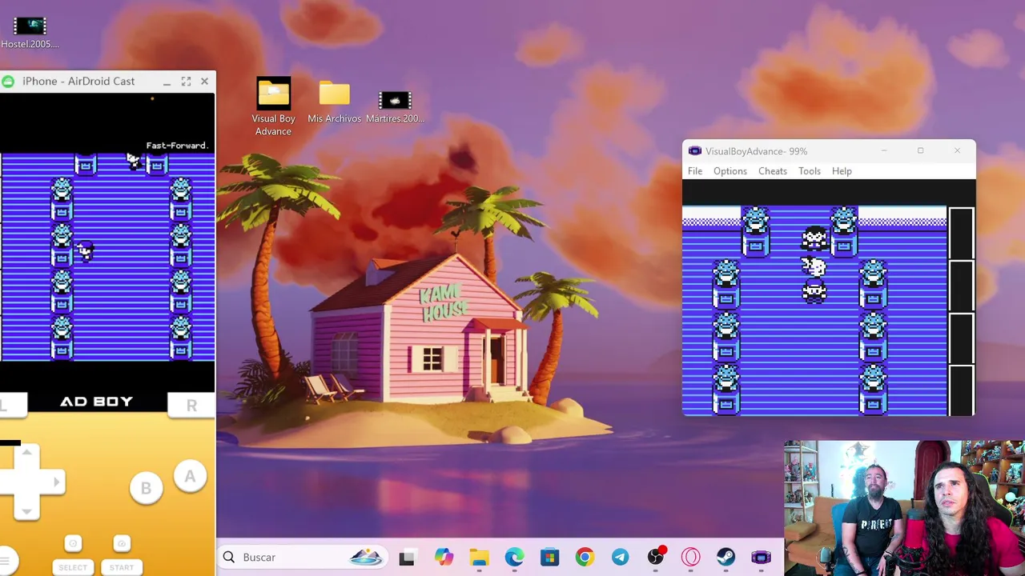This screenshot has height=576, width=1025.
Task: Click "VisualBoyAdvance- 99%" window title
Action: [756, 151]
